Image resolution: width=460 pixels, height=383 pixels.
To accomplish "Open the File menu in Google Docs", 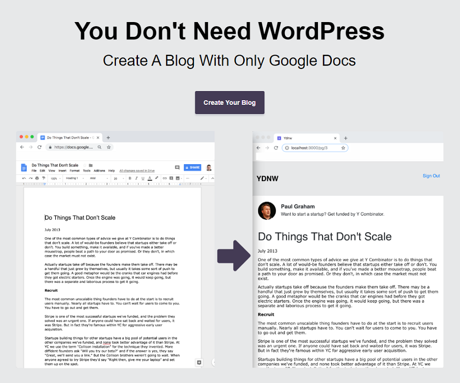I will [x=34, y=170].
